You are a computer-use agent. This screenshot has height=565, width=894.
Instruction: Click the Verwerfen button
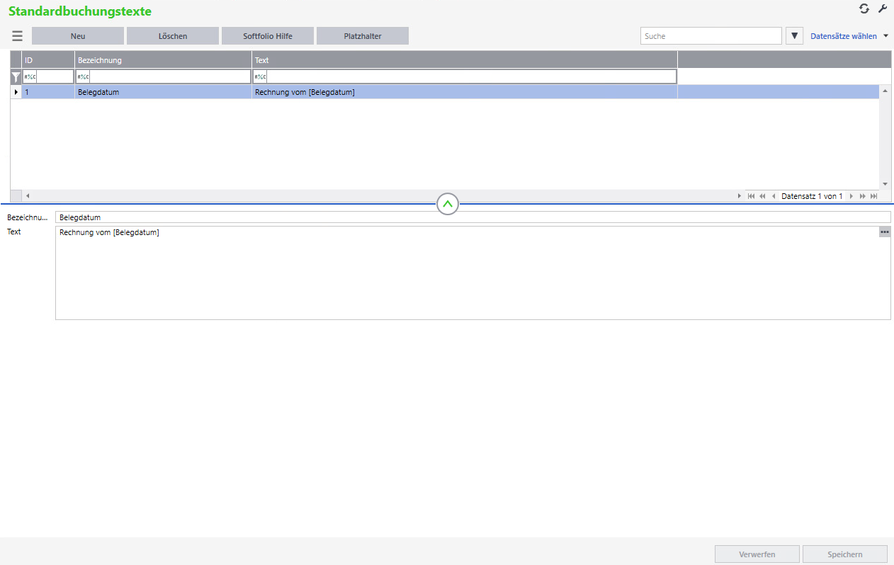pyautogui.click(x=757, y=554)
